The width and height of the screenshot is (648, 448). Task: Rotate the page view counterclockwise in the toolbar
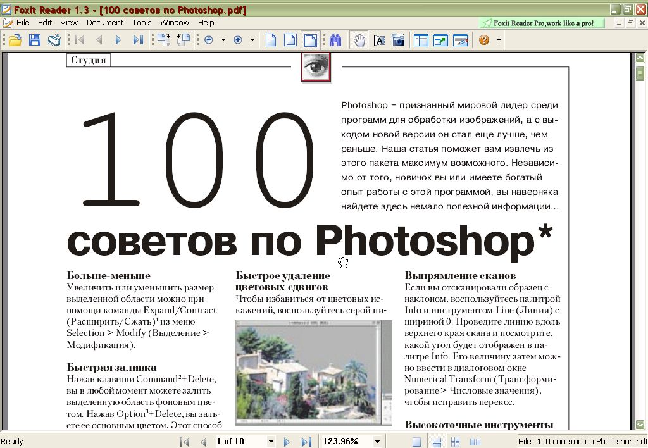[184, 40]
